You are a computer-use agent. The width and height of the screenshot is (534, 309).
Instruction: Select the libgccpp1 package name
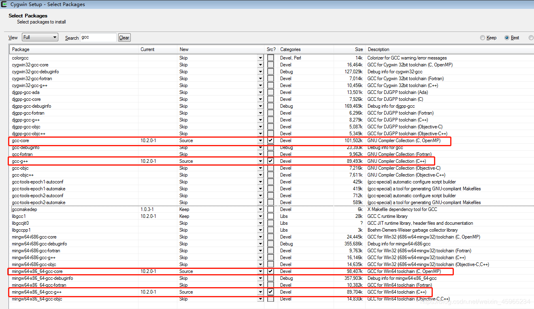click(21, 230)
